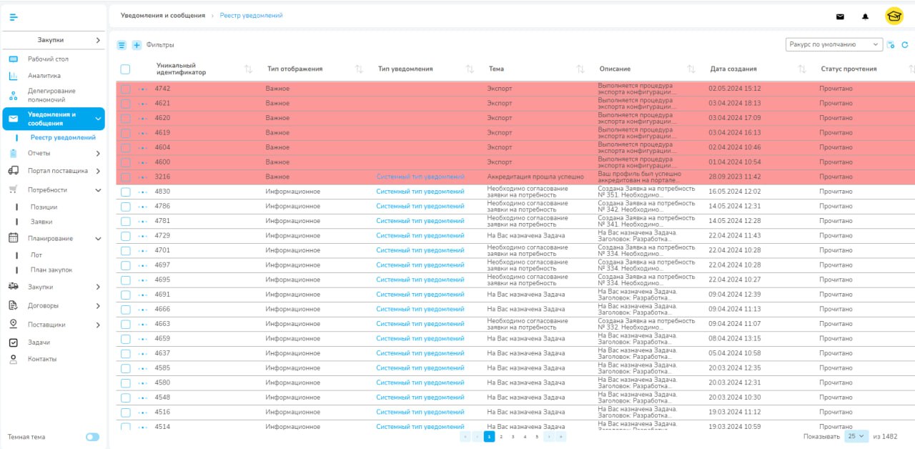
Task: Open the rows-per-page 25 dropdown
Action: (856, 435)
